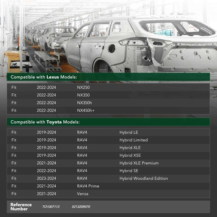The width and height of the screenshot is (217, 217).
Task: Click 'RAV4' in the Hybrid XSE row
Action: pyautogui.click(x=82, y=155)
